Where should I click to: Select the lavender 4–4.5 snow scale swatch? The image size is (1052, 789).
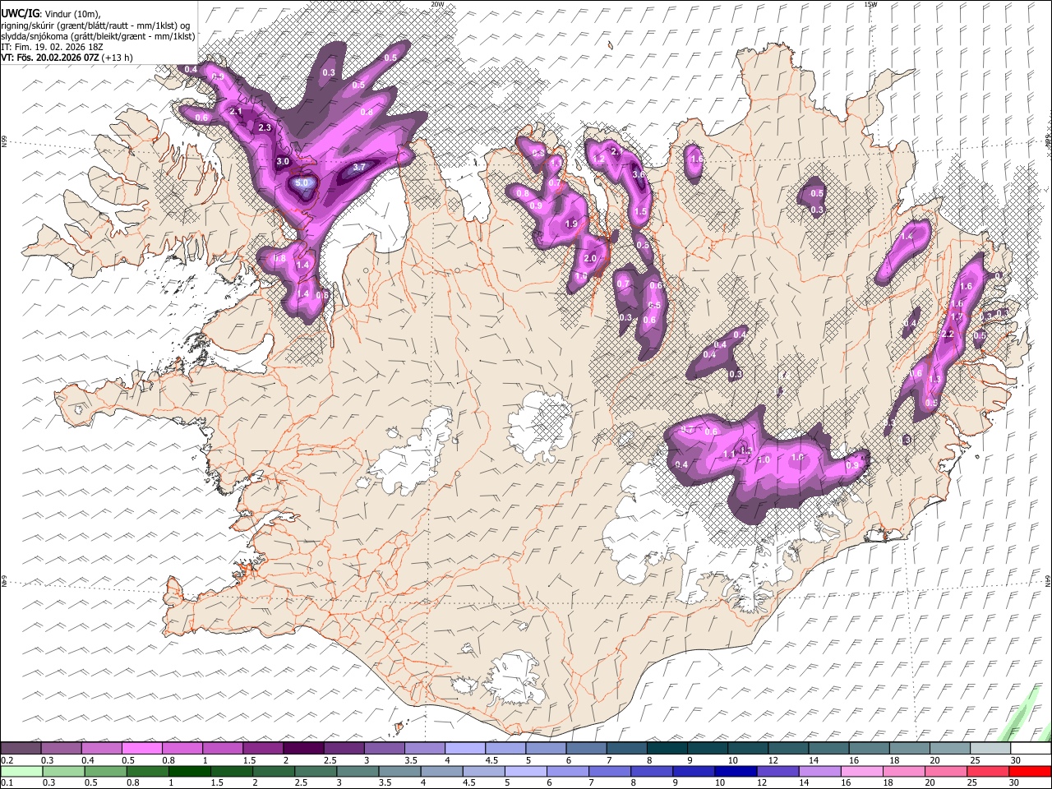click(465, 749)
